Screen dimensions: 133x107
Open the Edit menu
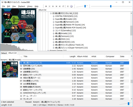click(9, 6)
